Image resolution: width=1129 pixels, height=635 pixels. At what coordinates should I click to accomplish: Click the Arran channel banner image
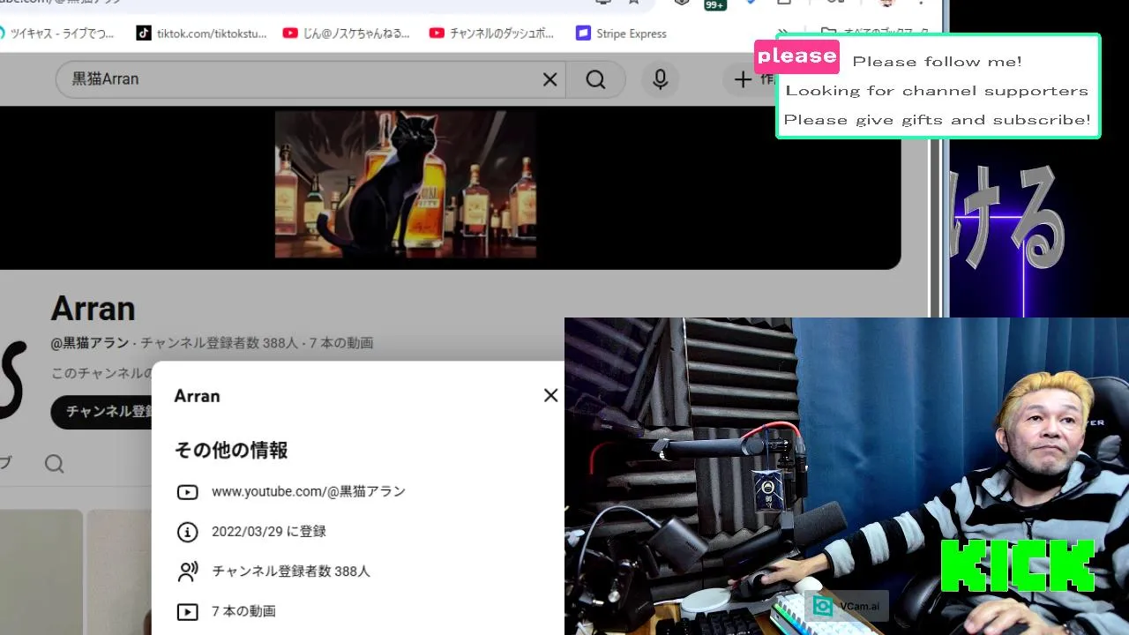[x=406, y=184]
